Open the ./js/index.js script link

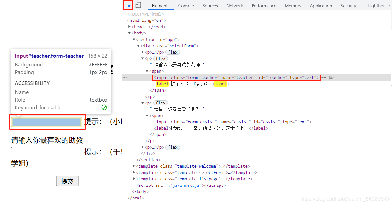click(x=183, y=185)
